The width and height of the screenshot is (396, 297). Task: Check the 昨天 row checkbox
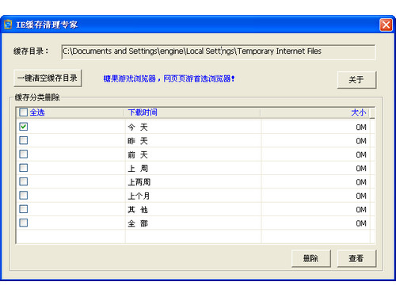click(x=23, y=140)
